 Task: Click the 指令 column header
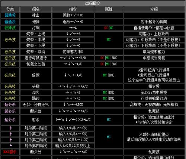(x=73, y=9)
